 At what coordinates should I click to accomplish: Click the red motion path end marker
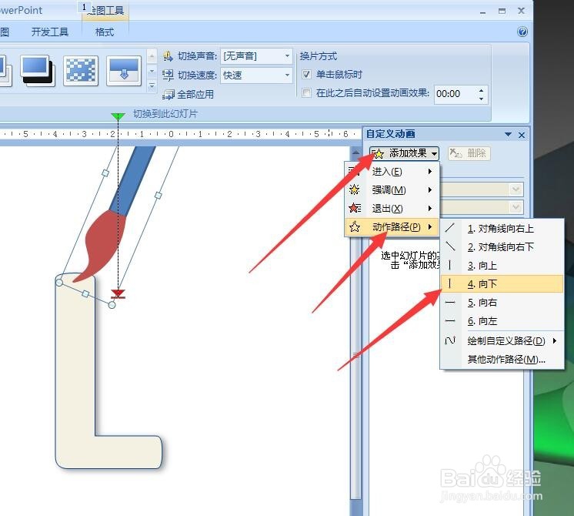[118, 294]
